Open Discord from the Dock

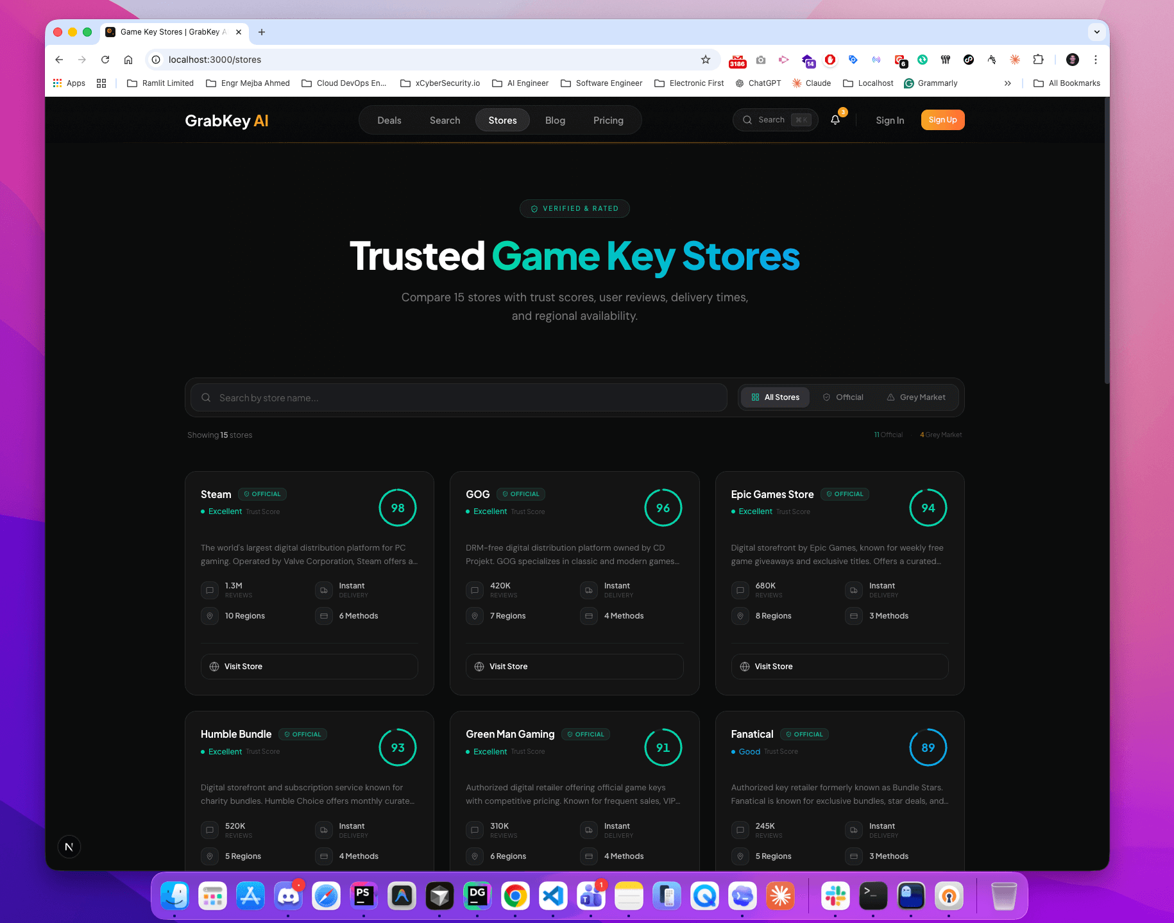(288, 895)
